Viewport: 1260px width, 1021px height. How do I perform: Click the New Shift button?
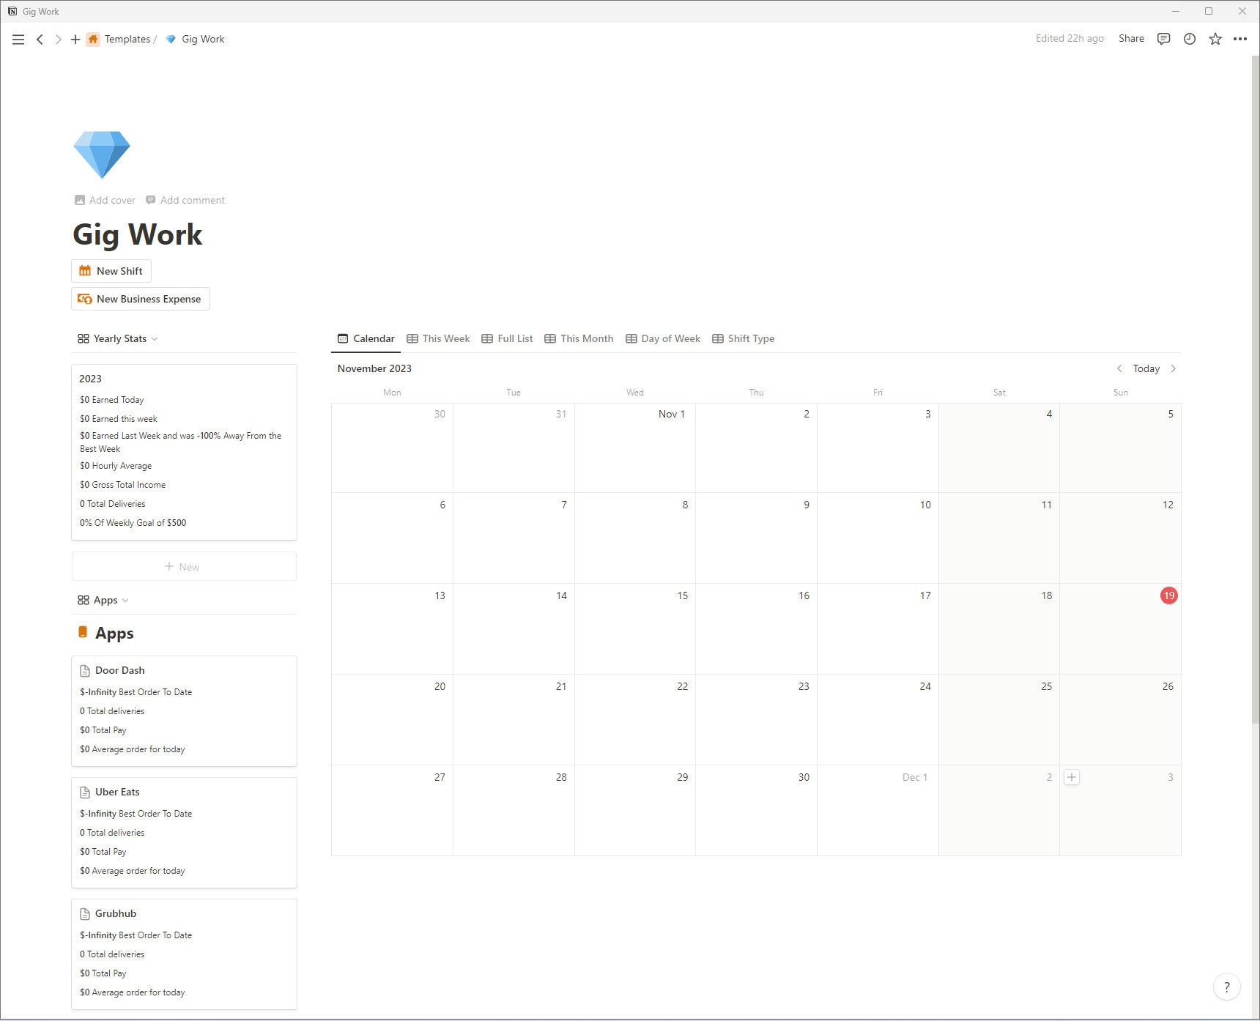click(111, 270)
